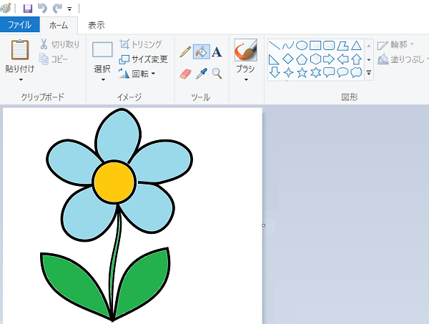Select the Color picker eyedropper tool
This screenshot has height=324, width=429.
tap(202, 74)
